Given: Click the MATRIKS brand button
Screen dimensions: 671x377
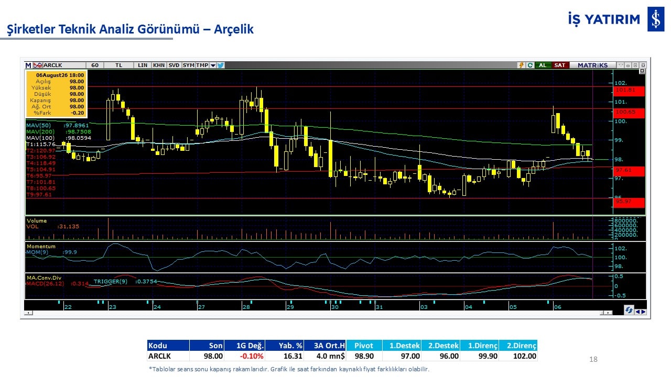Looking at the screenshot, I should pyautogui.click(x=592, y=65).
